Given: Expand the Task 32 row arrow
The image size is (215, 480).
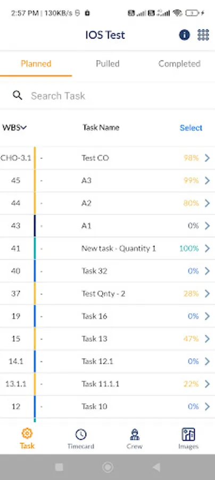Looking at the screenshot, I should (207, 271).
